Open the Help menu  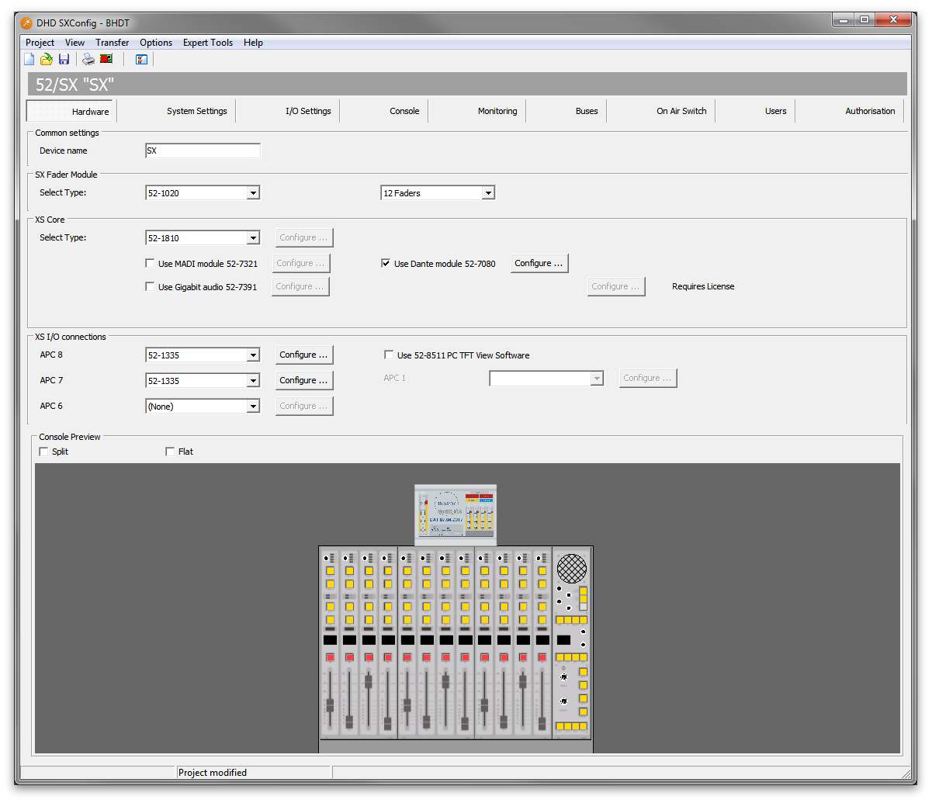pyautogui.click(x=253, y=43)
